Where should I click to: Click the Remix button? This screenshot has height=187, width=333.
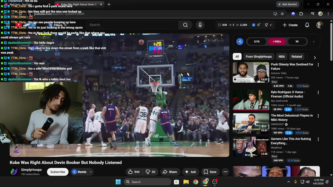(79, 172)
